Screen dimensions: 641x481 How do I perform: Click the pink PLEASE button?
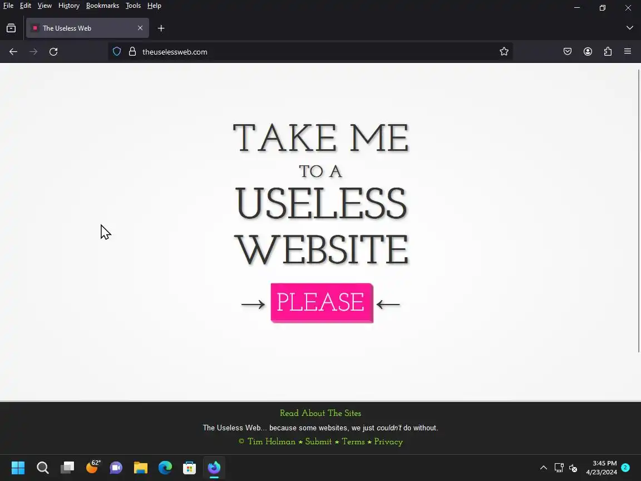[322, 303]
